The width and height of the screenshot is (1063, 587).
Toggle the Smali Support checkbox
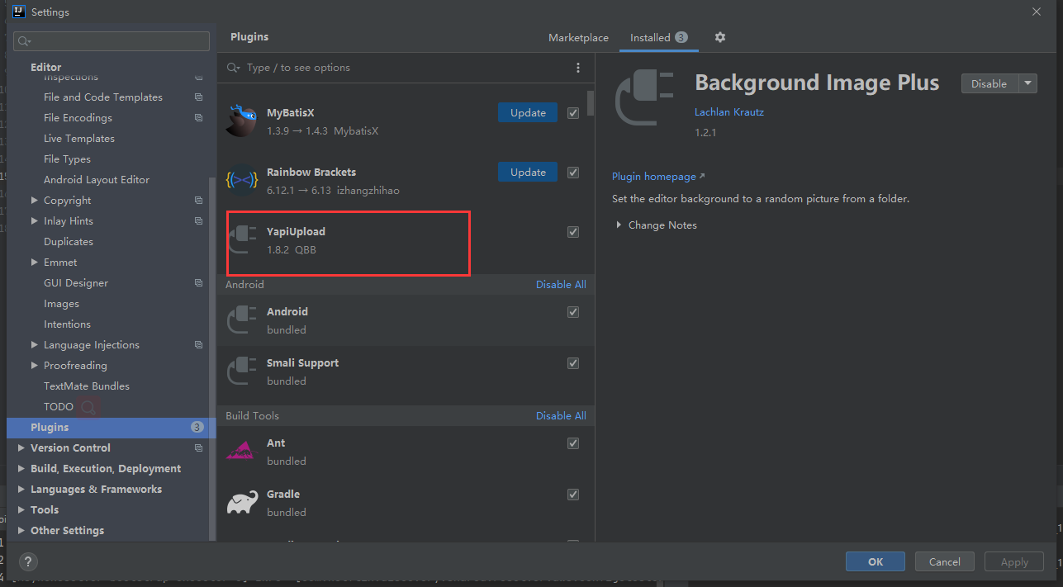[573, 363]
